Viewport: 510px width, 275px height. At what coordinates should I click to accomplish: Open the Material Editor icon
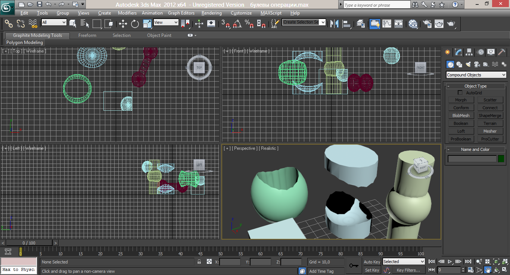[x=413, y=24]
